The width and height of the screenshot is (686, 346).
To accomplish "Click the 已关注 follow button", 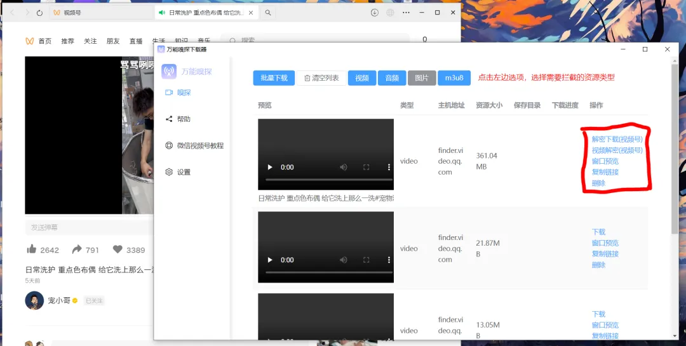I will tap(94, 301).
